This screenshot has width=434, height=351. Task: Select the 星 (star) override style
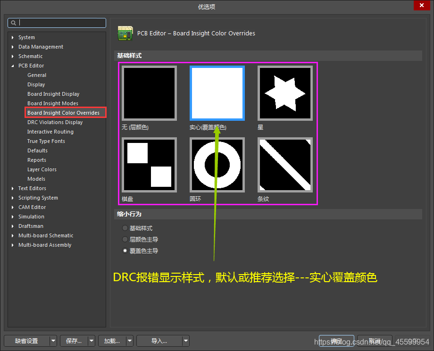(x=284, y=93)
